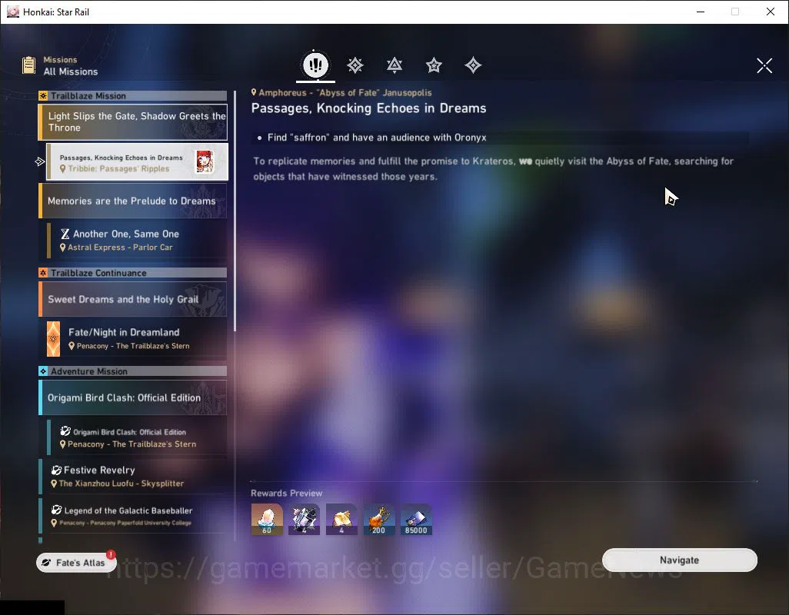Click Tribbie portrait thumbnail in mission entry
The width and height of the screenshot is (789, 615).
[205, 162]
